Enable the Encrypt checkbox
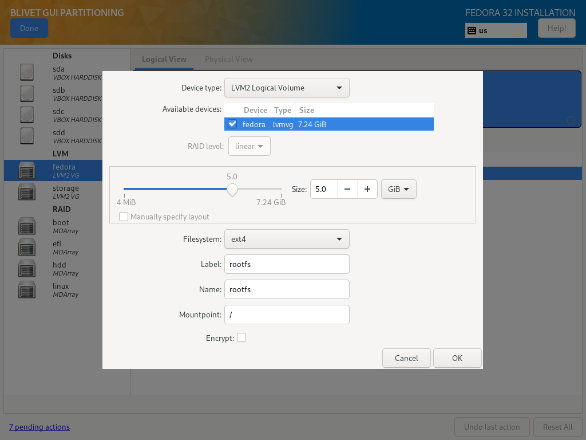Viewport: 586px width, 440px height. (241, 338)
